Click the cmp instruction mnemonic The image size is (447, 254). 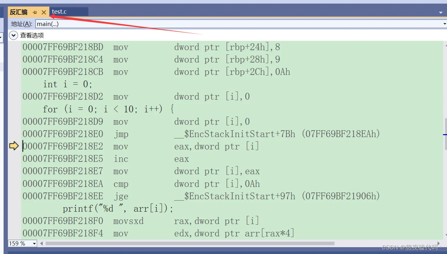pos(121,184)
